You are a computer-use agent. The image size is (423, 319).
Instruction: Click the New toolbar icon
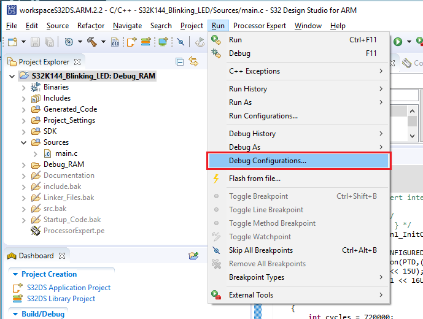pyautogui.click(x=12, y=42)
